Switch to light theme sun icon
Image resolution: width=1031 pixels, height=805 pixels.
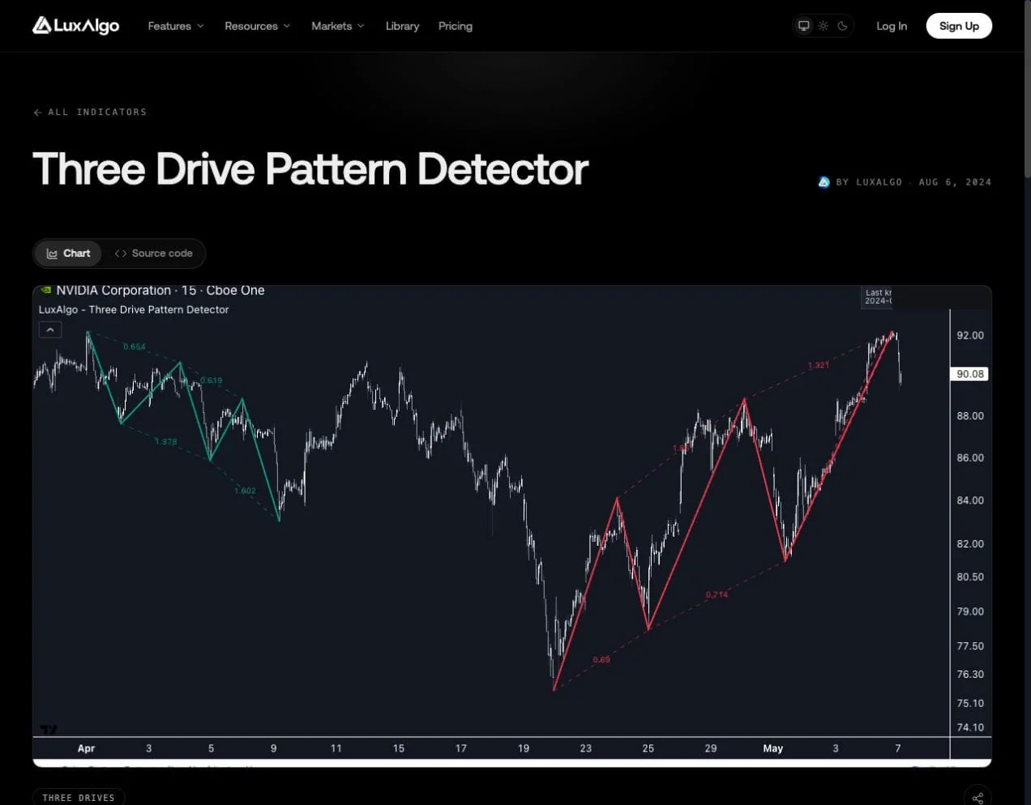click(824, 26)
